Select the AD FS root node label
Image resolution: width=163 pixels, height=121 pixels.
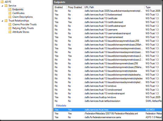8,2
